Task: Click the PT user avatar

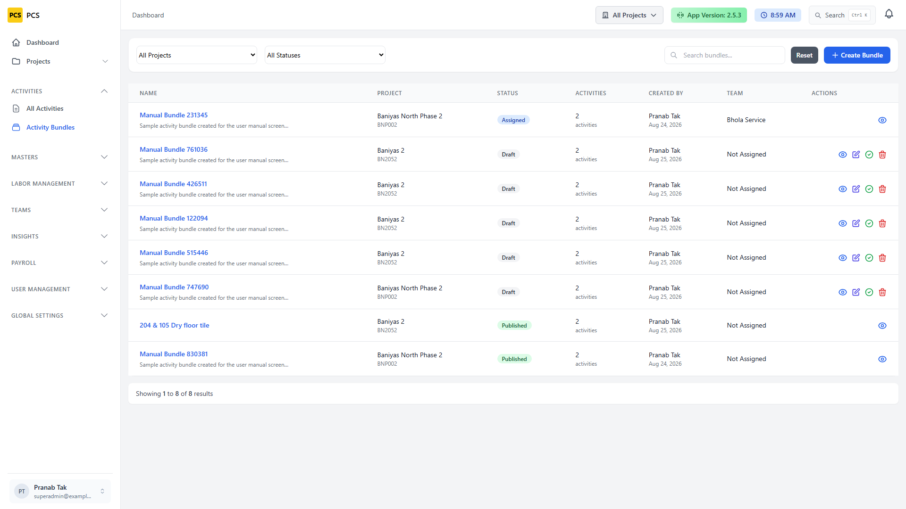Action: tap(22, 491)
